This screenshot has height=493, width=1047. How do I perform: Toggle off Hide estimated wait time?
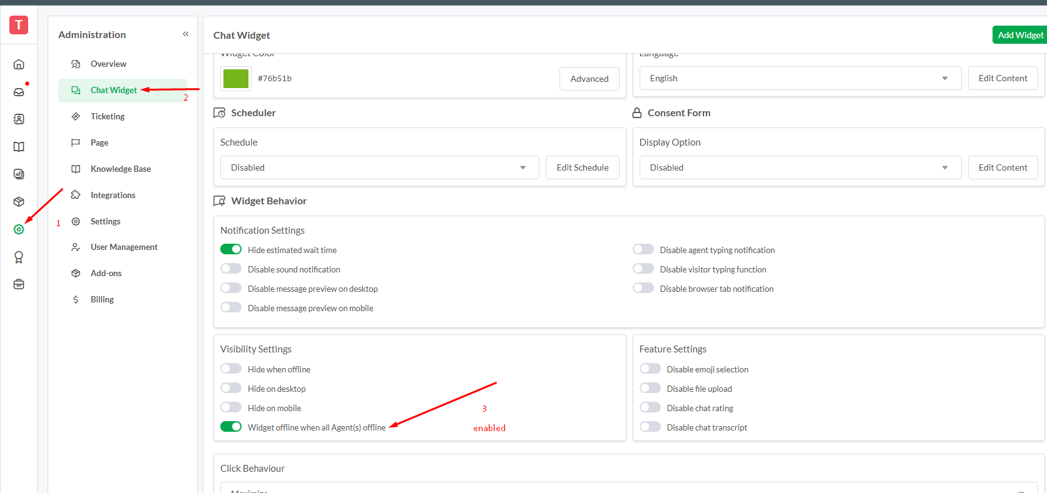tap(231, 249)
